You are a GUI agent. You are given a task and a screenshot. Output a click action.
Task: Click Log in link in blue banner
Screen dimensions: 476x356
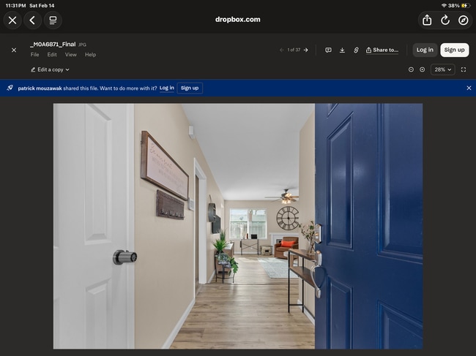coord(167,88)
